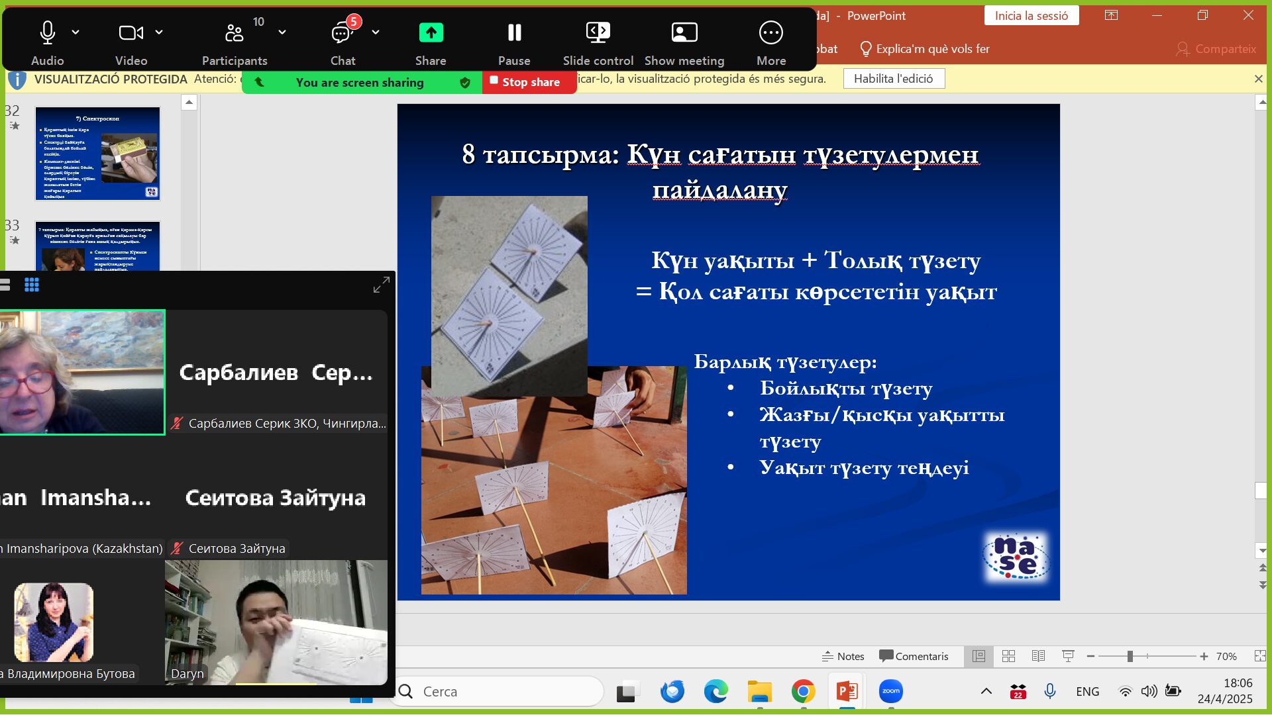
Task: Mute microphone with Zoom Audio icon
Action: click(x=47, y=33)
